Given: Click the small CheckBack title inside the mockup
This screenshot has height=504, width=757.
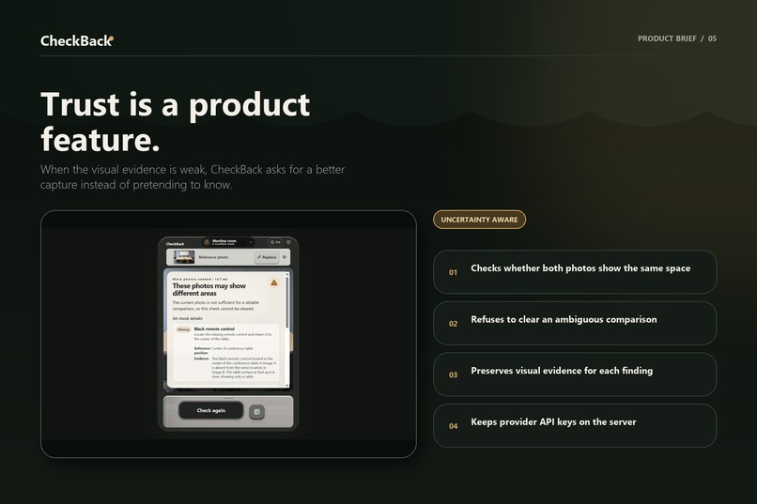Looking at the screenshot, I should click(175, 244).
